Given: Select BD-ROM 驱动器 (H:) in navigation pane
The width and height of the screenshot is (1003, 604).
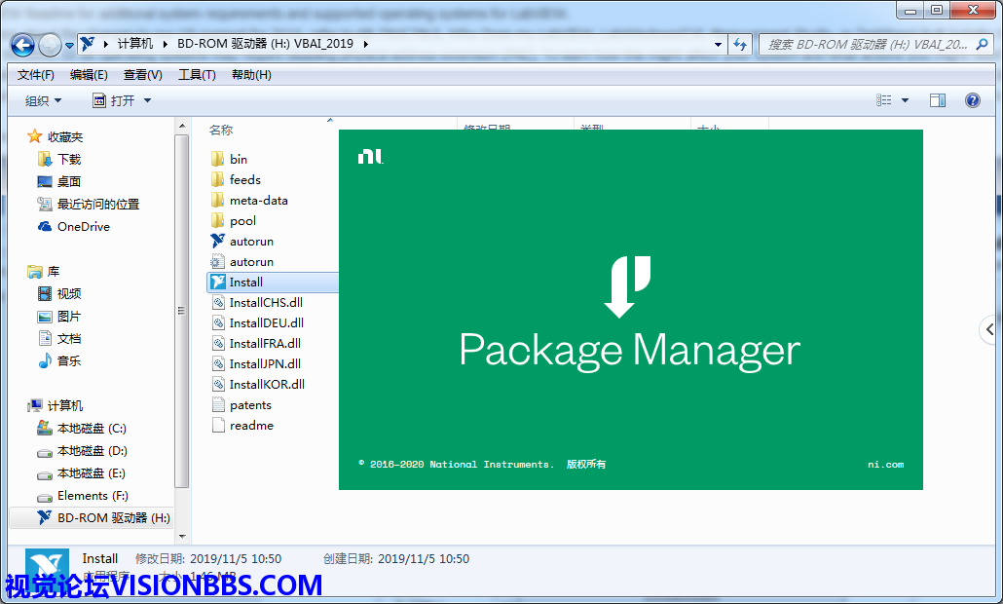Looking at the screenshot, I should coord(91,517).
